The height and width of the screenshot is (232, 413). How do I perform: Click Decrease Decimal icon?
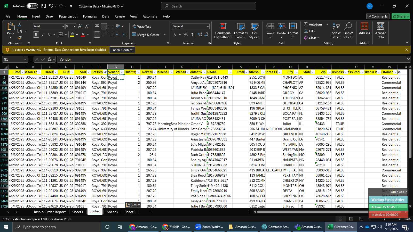206,35
